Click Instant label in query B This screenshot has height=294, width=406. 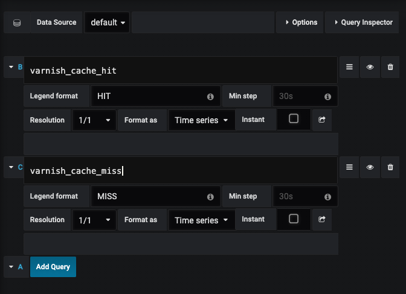[253, 120]
